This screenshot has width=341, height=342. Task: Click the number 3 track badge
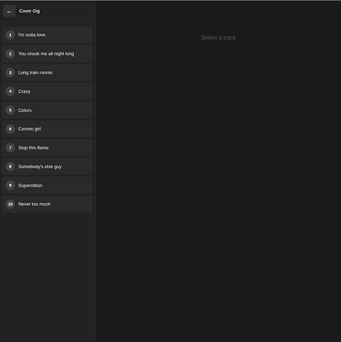[10, 73]
